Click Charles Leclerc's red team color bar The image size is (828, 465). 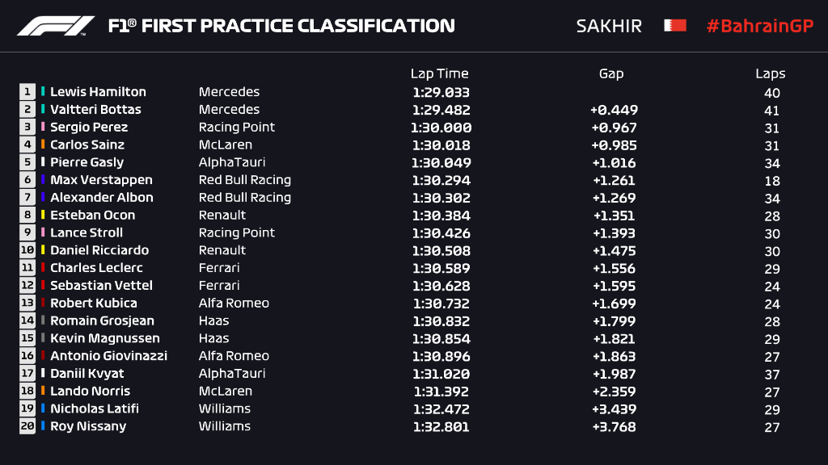coord(43,268)
